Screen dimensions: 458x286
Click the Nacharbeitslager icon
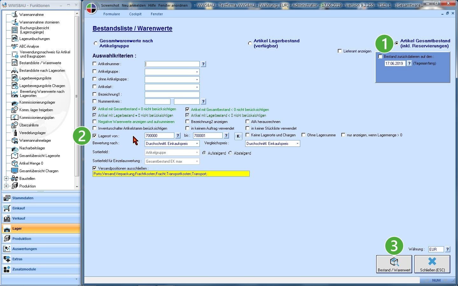coord(15,148)
